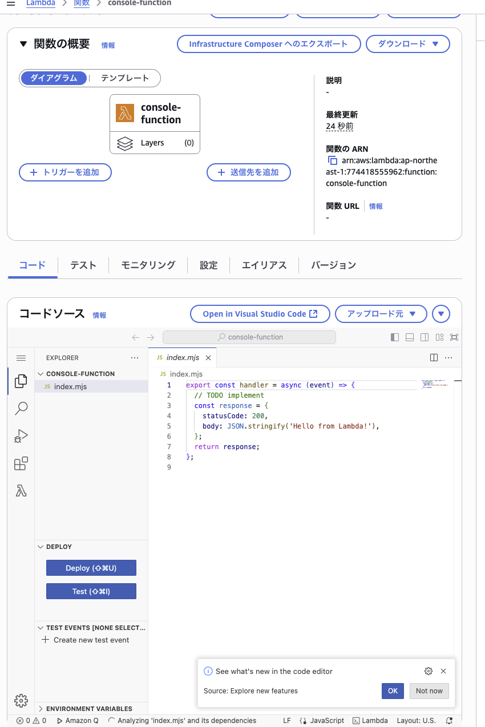Close the index.mjs editor tab
This screenshot has width=485, height=727.
point(208,358)
